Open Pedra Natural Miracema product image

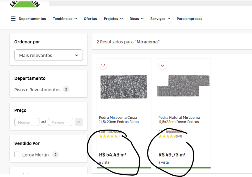(x=183, y=86)
